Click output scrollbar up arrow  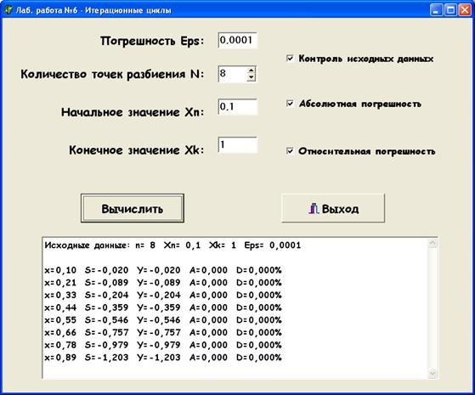(x=433, y=243)
